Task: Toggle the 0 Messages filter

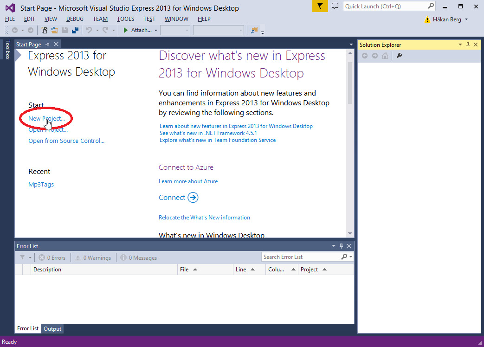Action: [139, 257]
